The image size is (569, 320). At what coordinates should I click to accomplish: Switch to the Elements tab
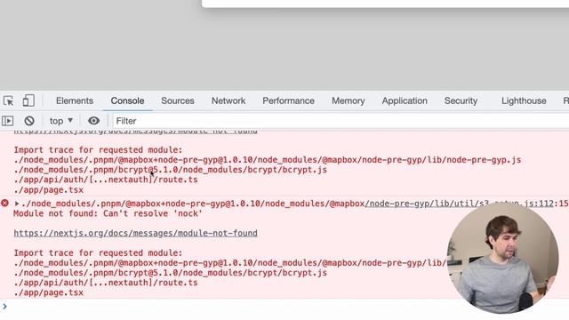[x=75, y=100]
